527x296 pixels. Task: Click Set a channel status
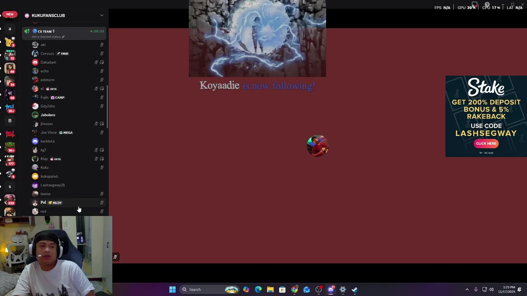46,37
